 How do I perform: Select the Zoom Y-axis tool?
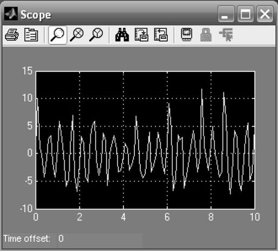pyautogui.click(x=96, y=35)
